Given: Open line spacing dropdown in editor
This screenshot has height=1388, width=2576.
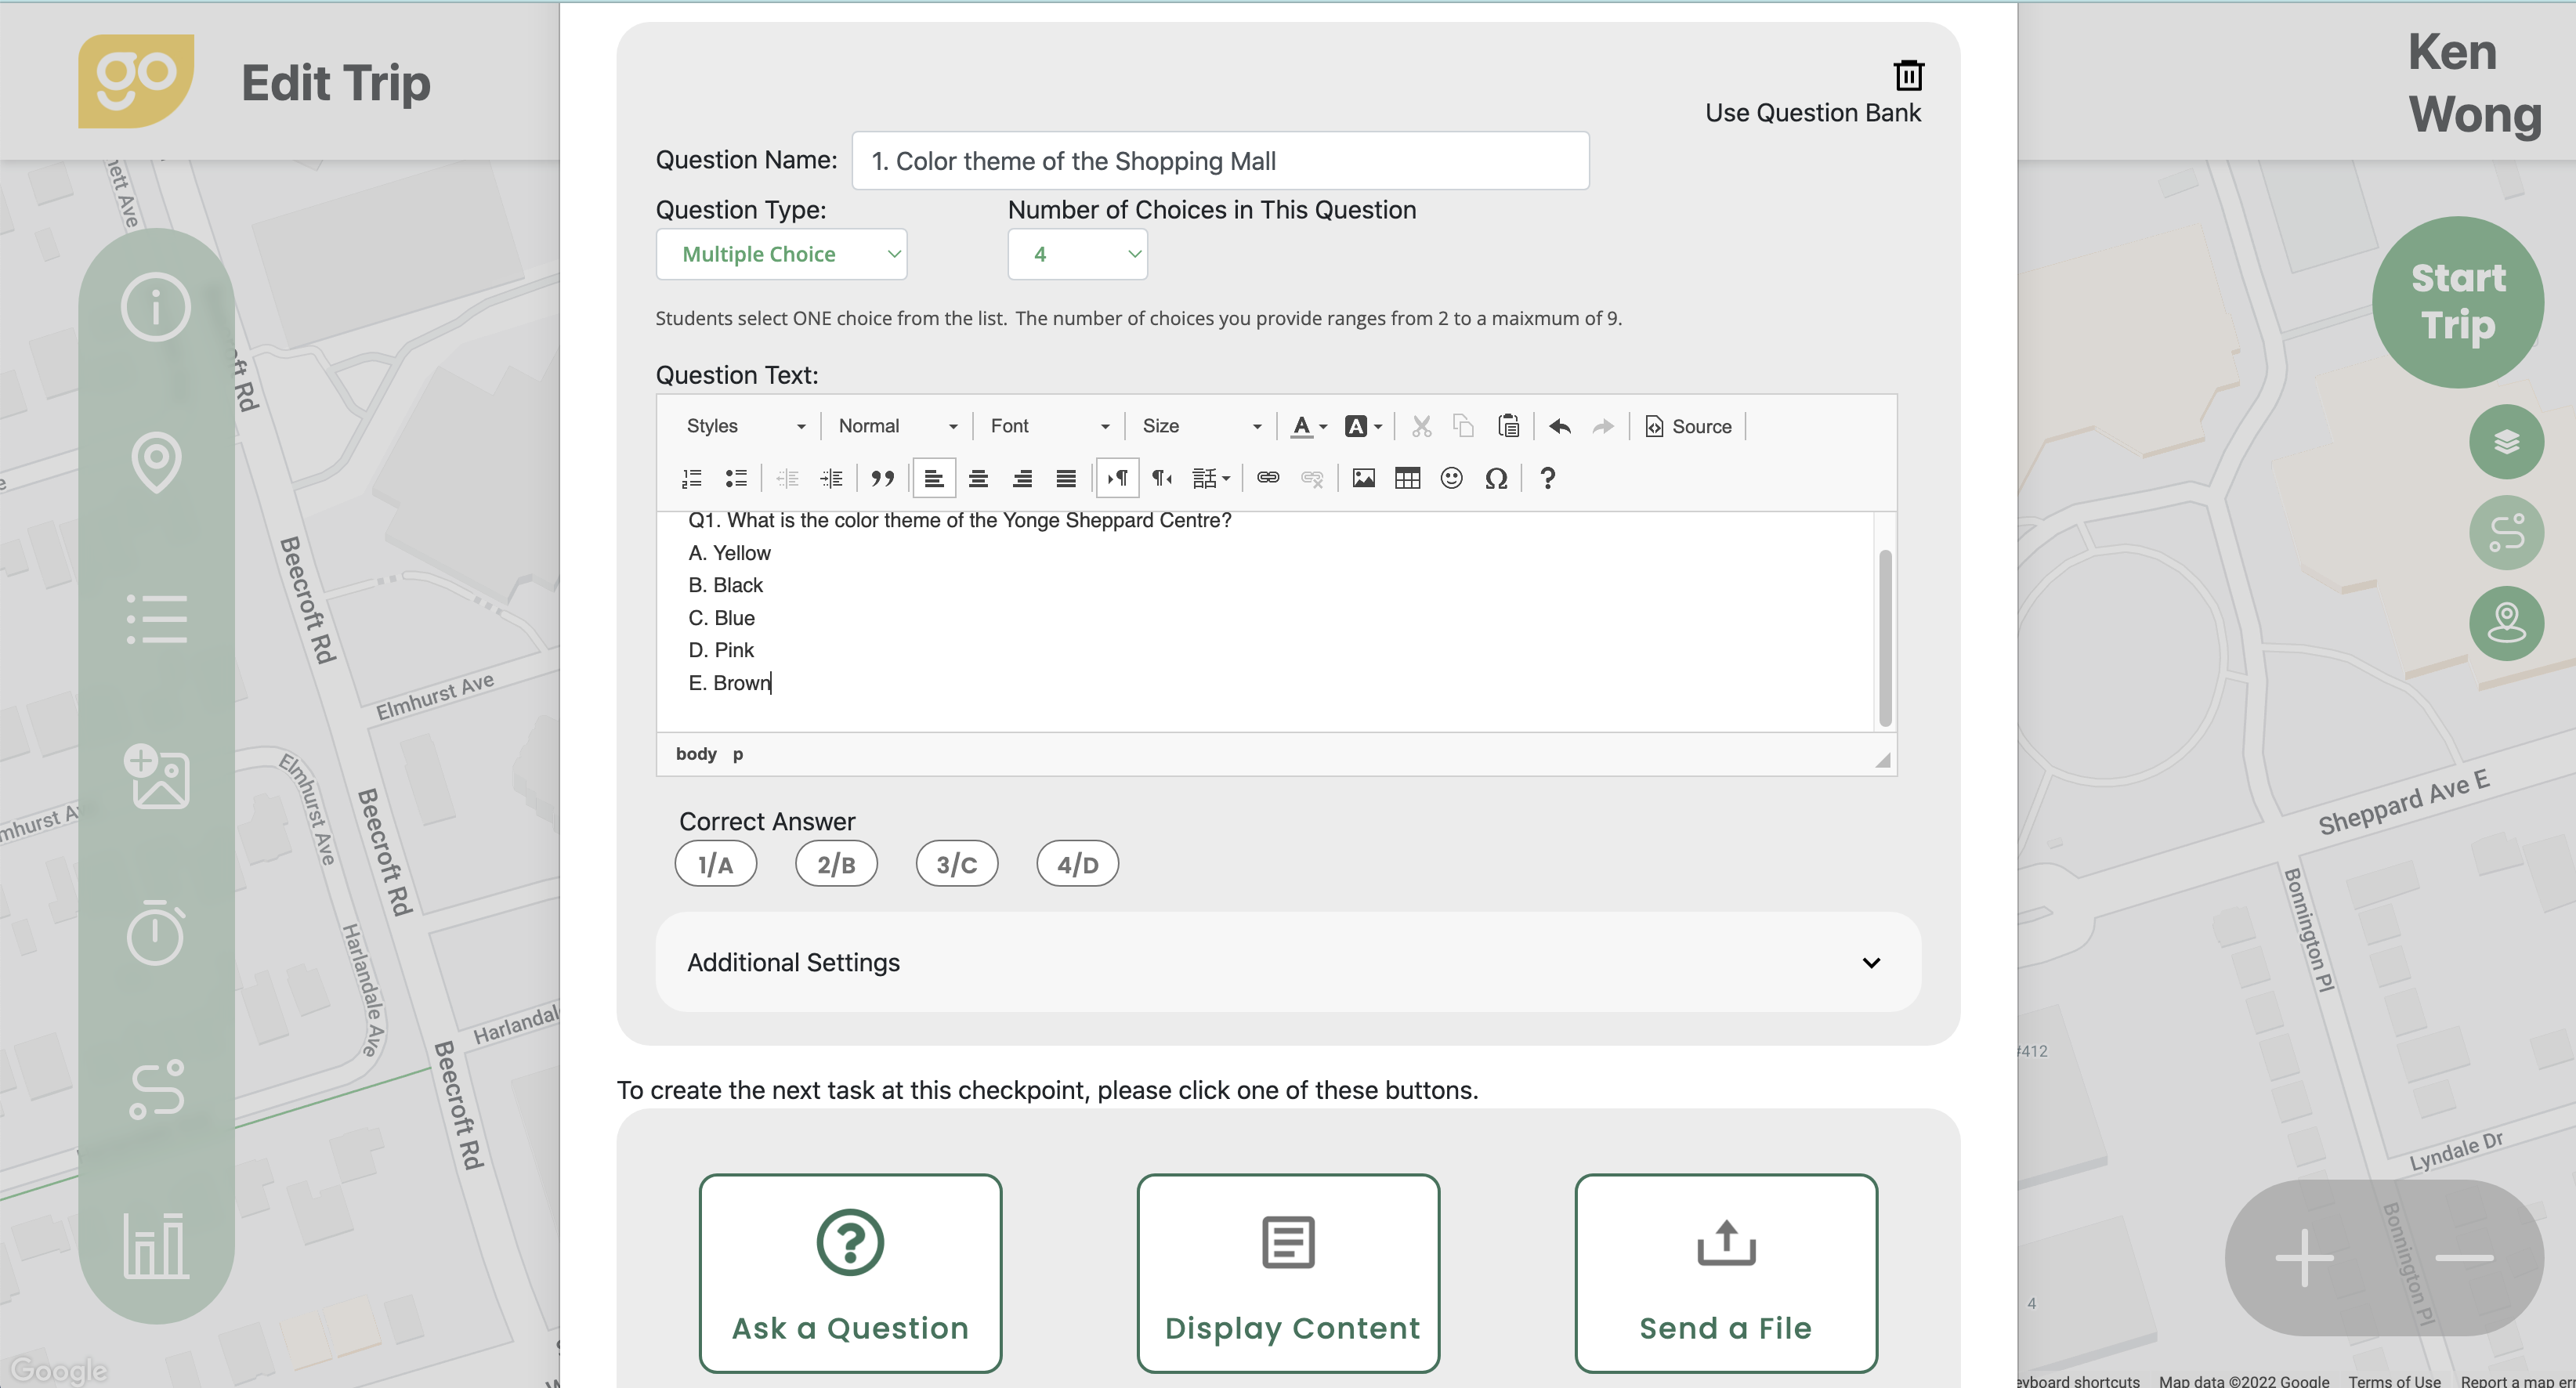Looking at the screenshot, I should click(1210, 478).
